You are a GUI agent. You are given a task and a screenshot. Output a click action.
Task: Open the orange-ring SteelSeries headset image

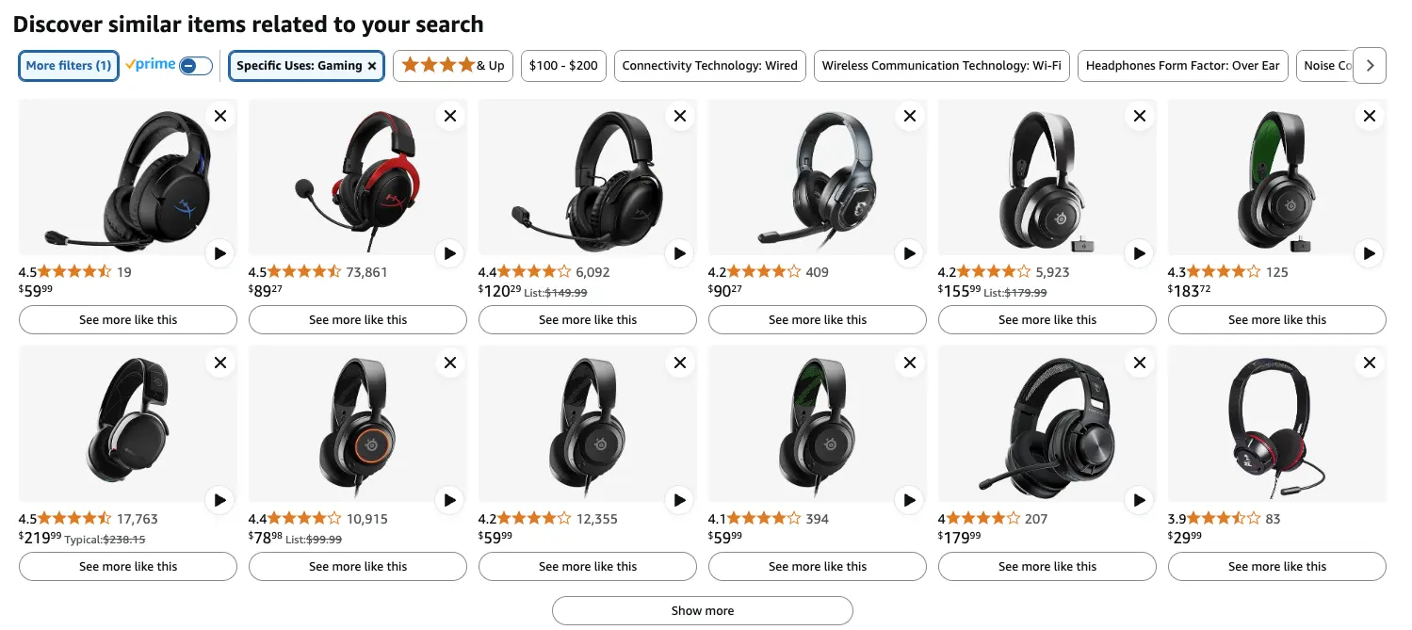click(x=358, y=424)
